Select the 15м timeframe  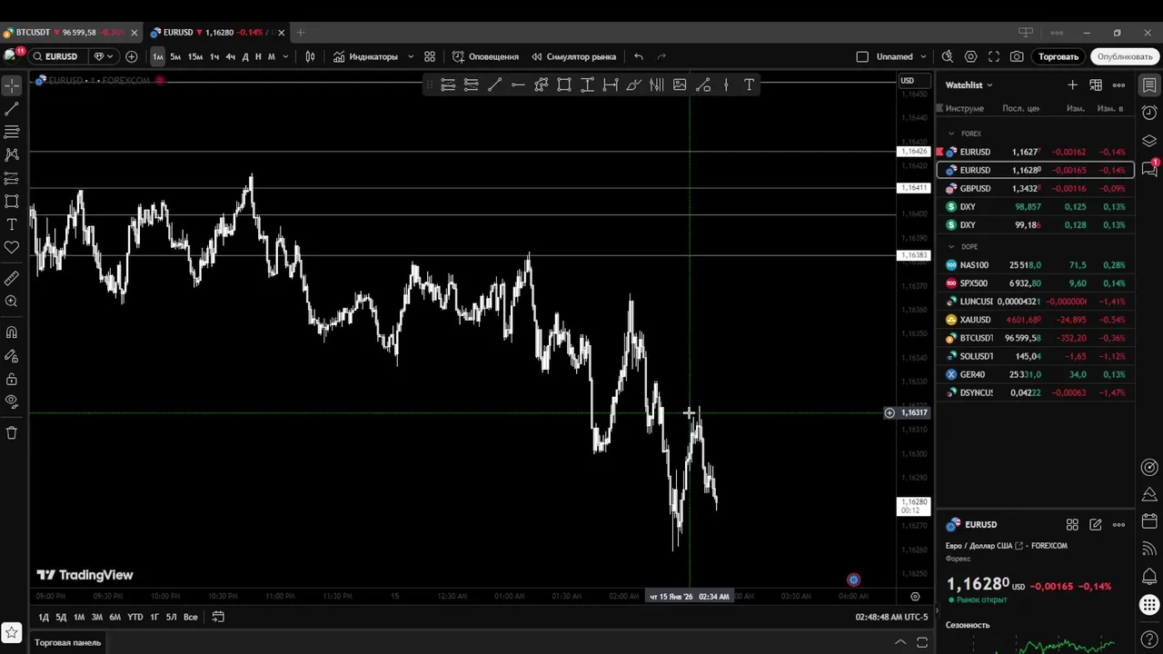coord(195,56)
